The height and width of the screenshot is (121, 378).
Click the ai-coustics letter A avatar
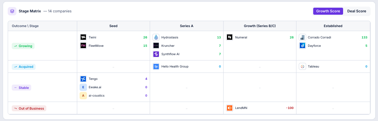[83, 96]
